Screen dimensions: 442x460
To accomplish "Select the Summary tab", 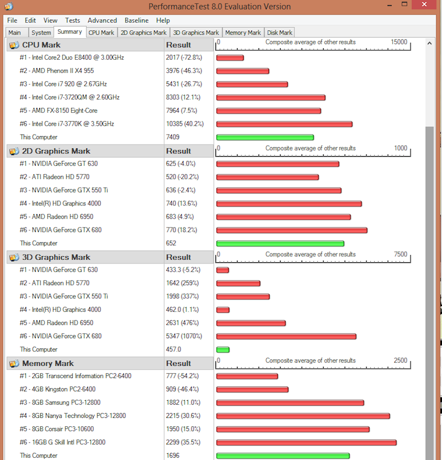I will (70, 32).
